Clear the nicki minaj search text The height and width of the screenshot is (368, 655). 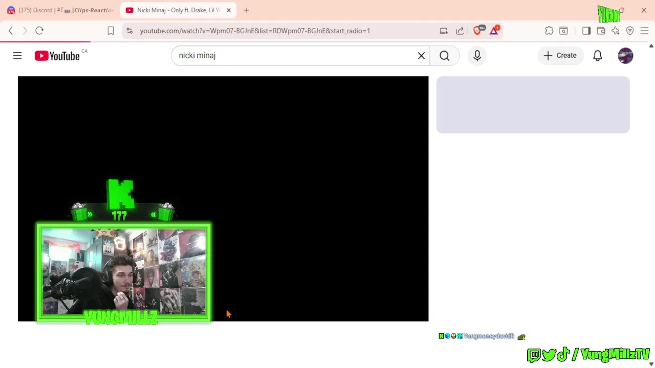pyautogui.click(x=421, y=56)
